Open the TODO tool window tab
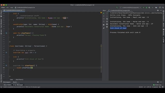 pyautogui.click(x=7, y=85)
